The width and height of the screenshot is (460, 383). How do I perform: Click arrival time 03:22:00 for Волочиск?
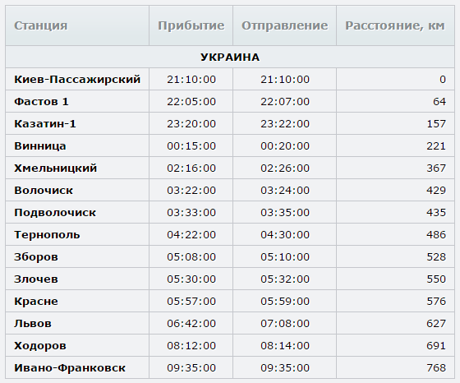191,191
